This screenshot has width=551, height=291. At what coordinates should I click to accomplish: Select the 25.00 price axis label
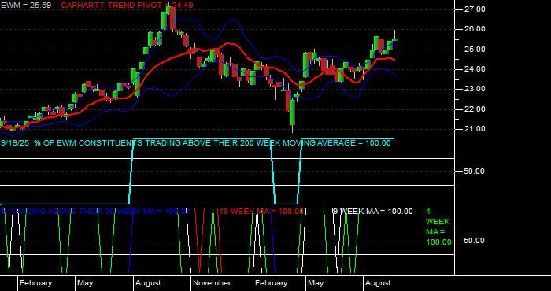click(475, 49)
